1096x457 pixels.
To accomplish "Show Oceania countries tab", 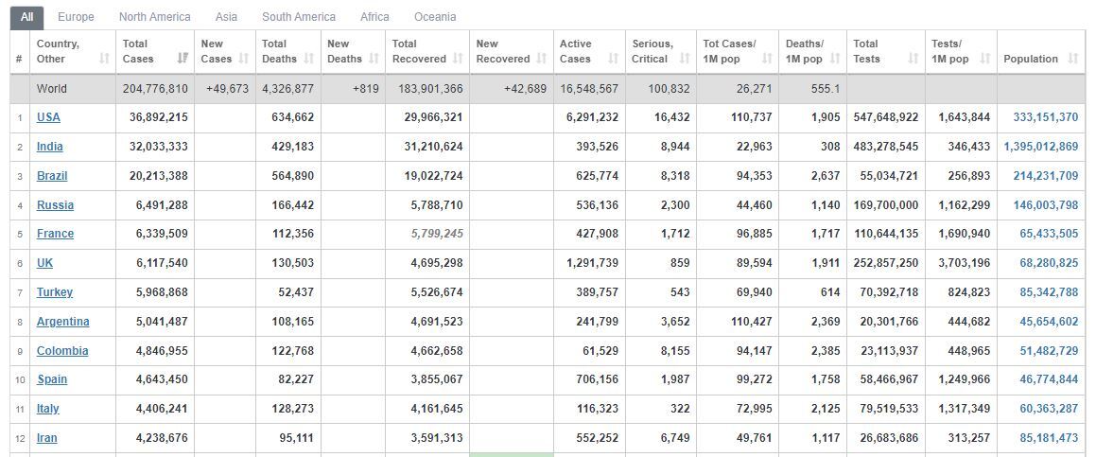I will click(435, 17).
